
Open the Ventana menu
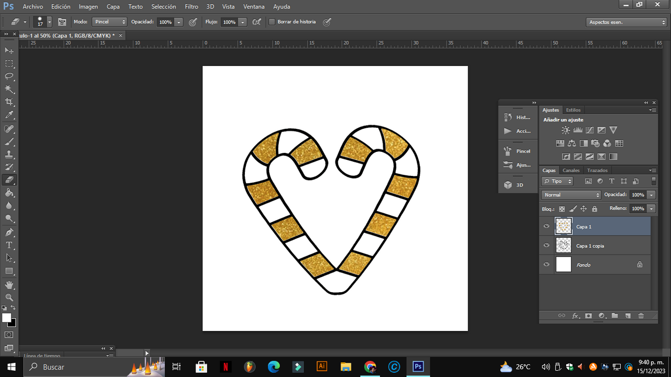(x=254, y=7)
